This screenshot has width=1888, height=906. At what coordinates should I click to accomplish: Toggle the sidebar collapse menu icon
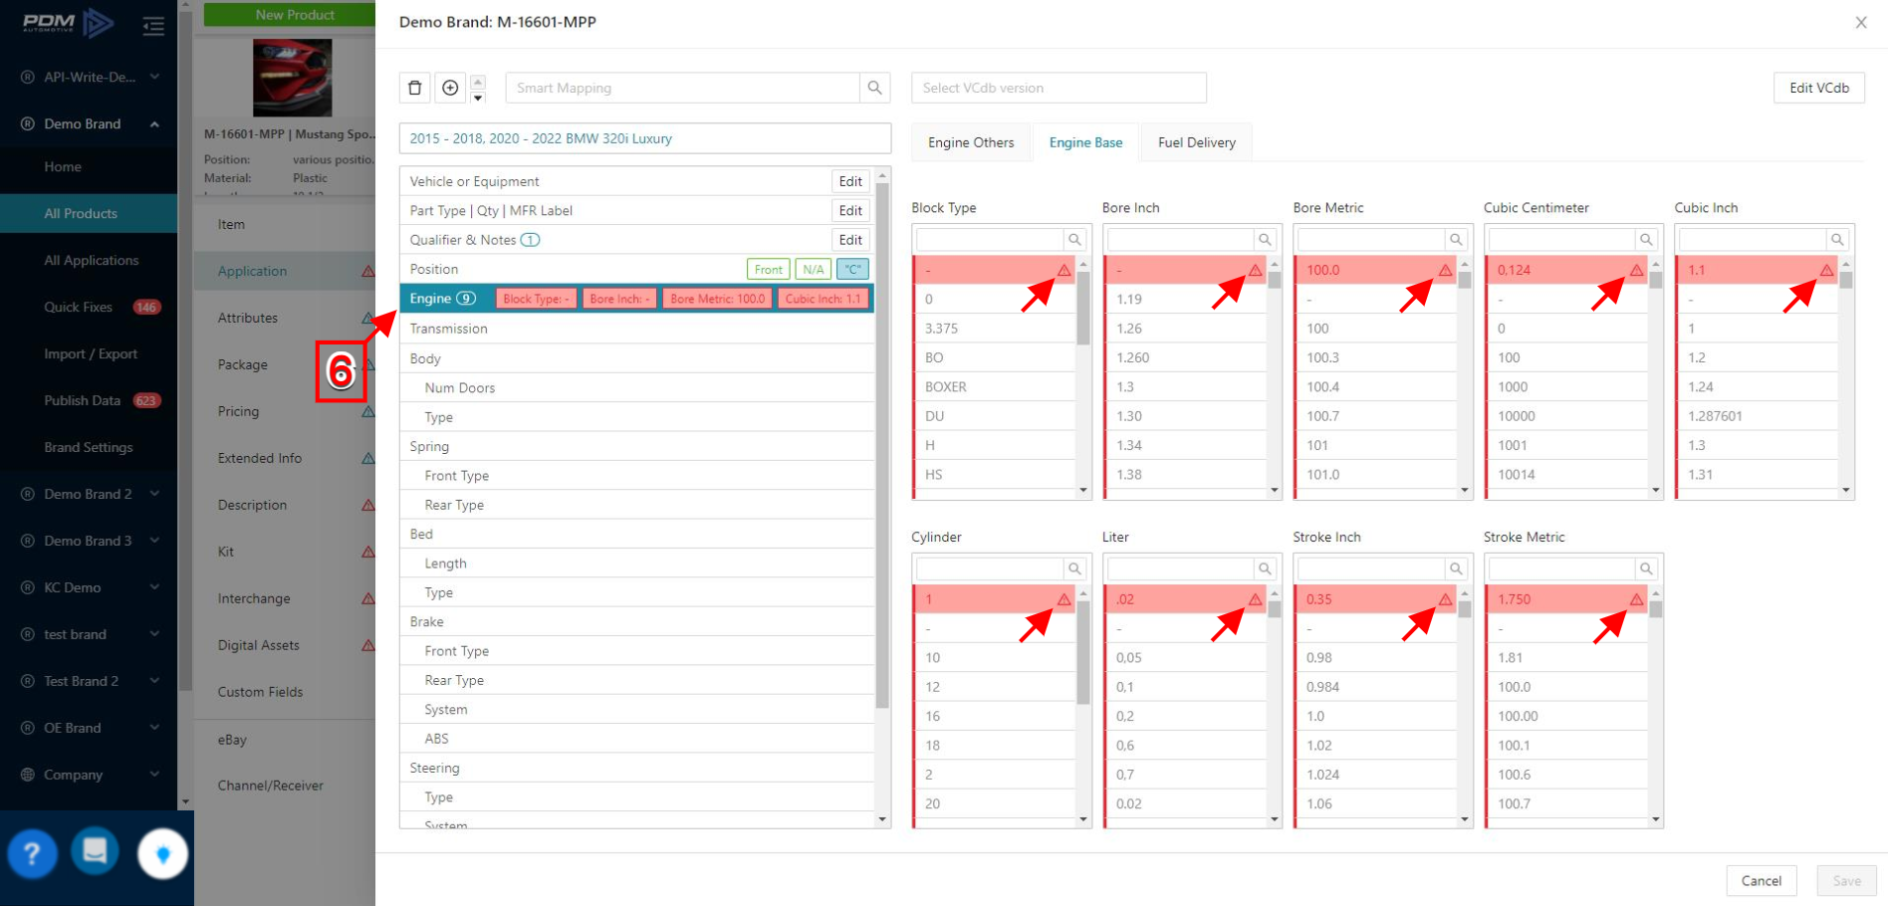[x=153, y=25]
